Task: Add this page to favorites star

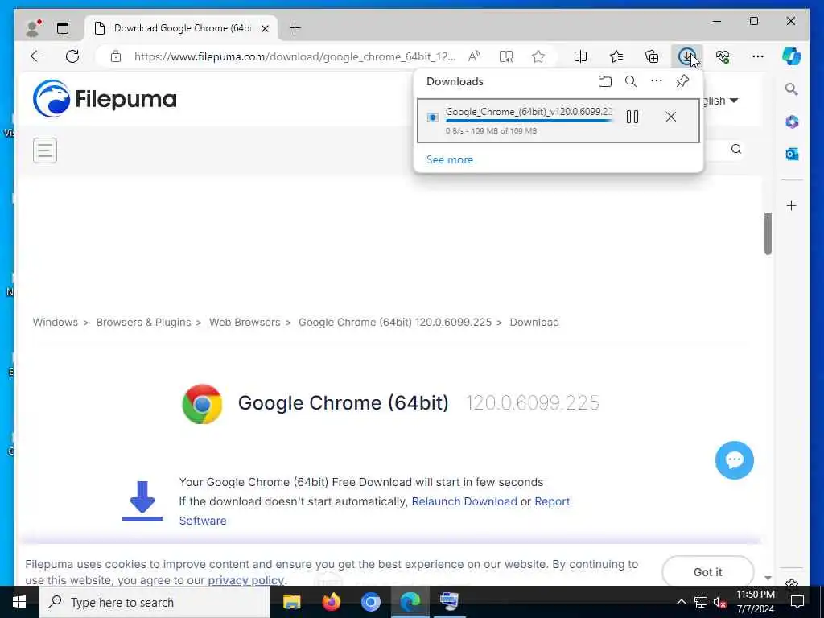Action: [538, 56]
